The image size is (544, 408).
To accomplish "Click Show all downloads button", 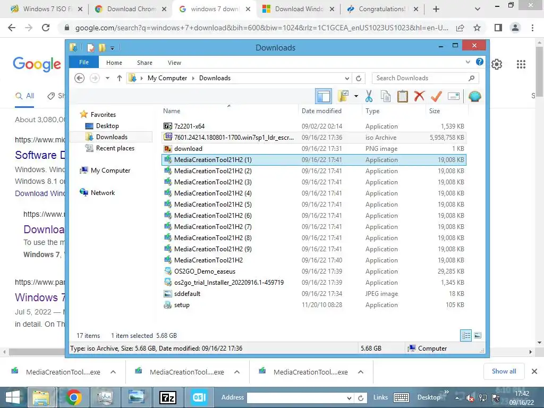I will pos(504,371).
